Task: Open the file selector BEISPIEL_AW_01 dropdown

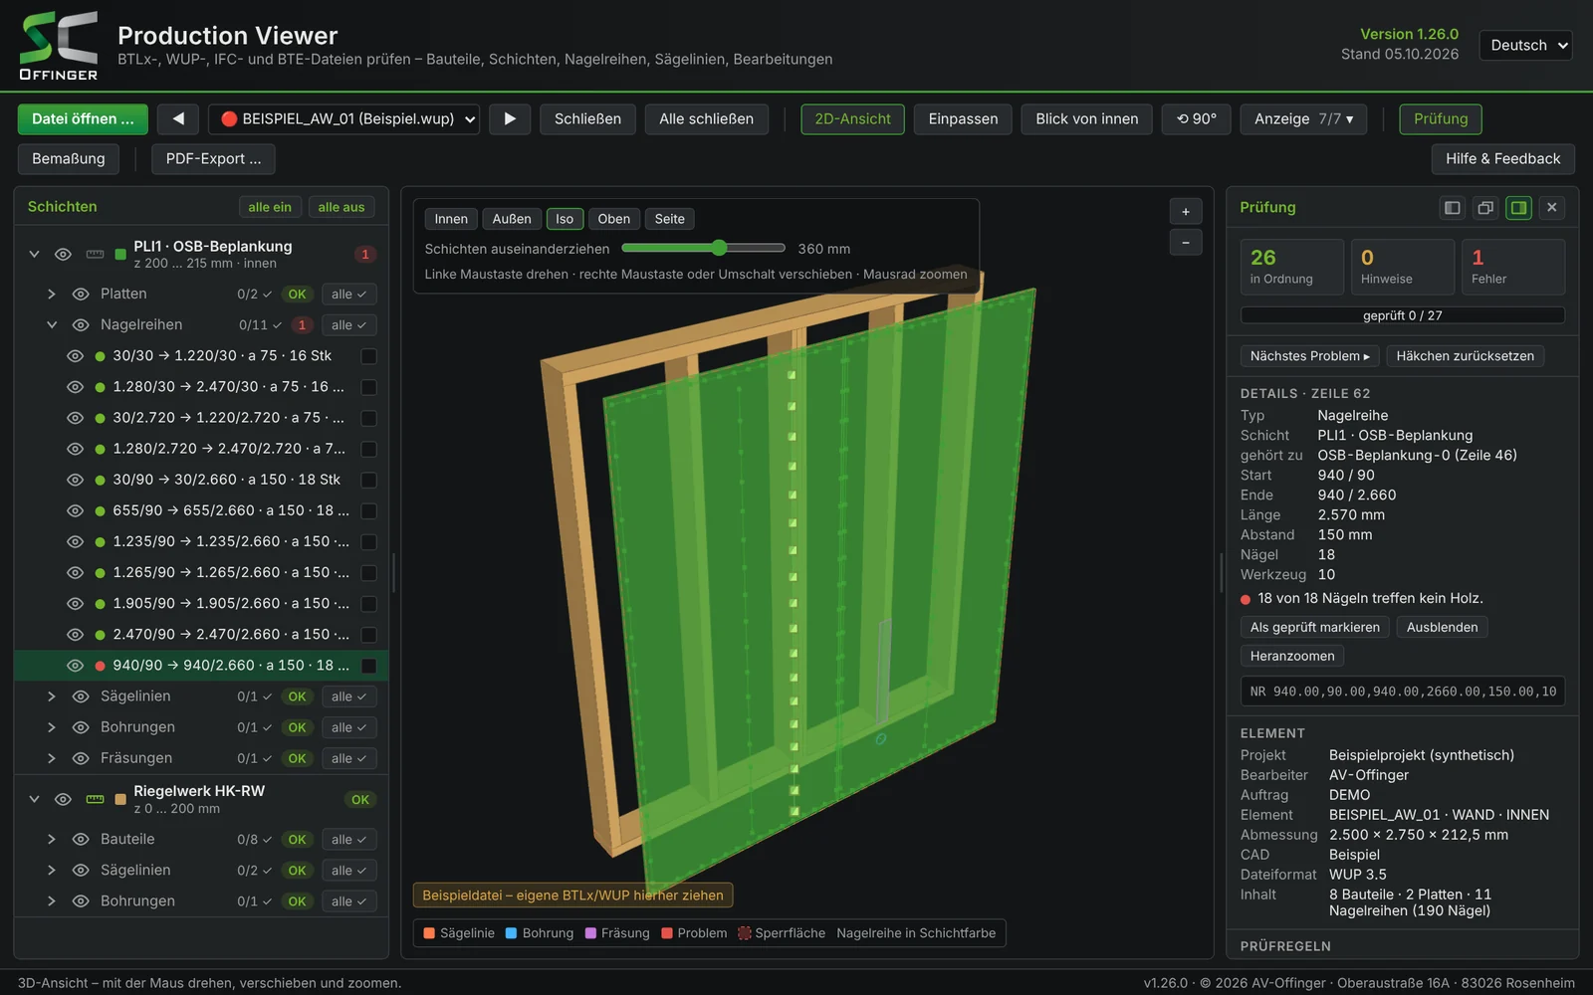Action: (x=343, y=118)
